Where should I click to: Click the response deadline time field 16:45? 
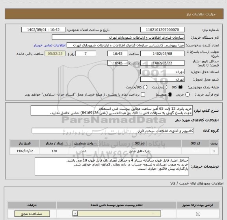[117, 54]
